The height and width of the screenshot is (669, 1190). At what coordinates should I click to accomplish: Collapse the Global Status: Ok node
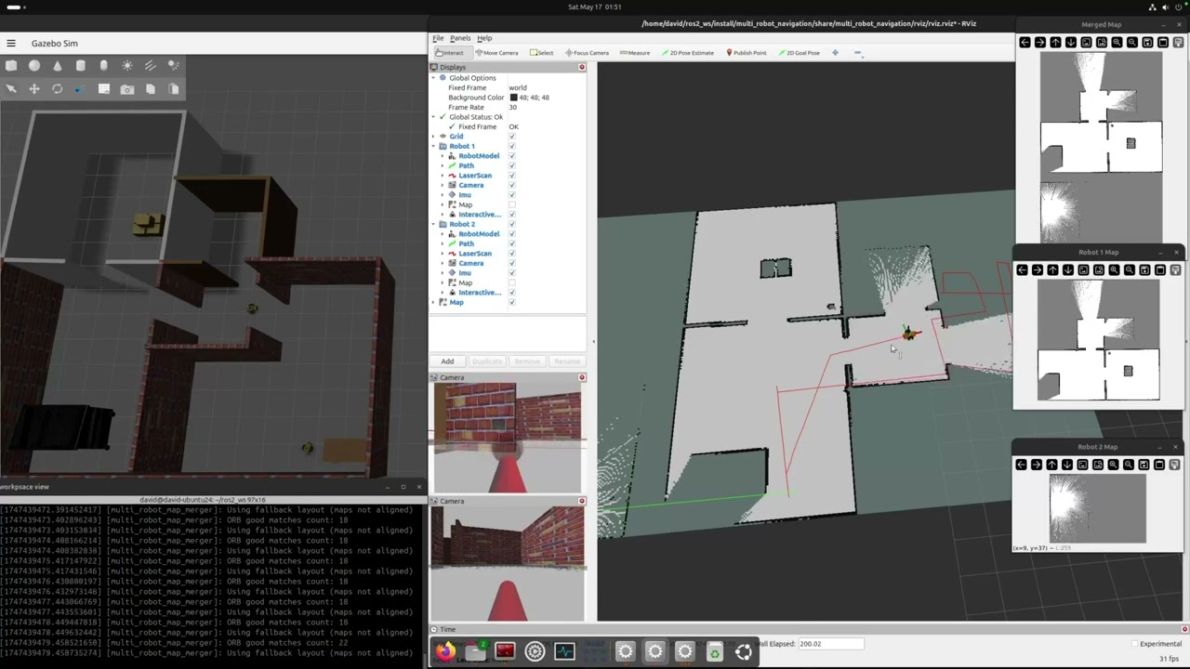[x=433, y=117]
